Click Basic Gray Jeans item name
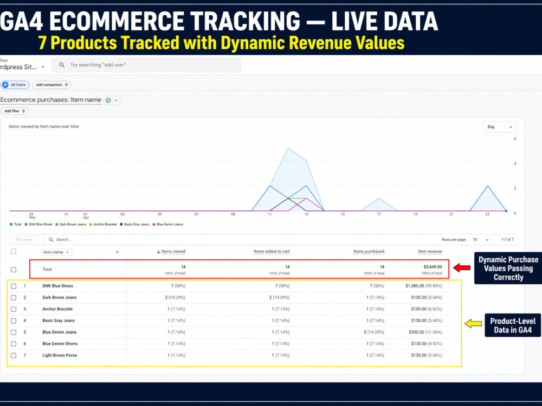 pyautogui.click(x=59, y=320)
